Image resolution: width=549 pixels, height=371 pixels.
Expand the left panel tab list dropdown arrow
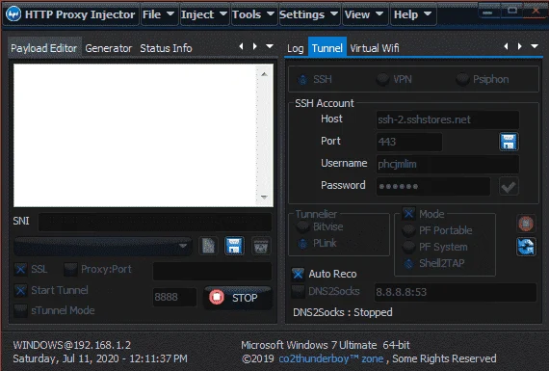point(270,46)
